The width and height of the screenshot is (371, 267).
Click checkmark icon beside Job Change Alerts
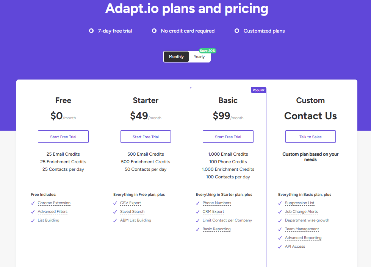280,212
